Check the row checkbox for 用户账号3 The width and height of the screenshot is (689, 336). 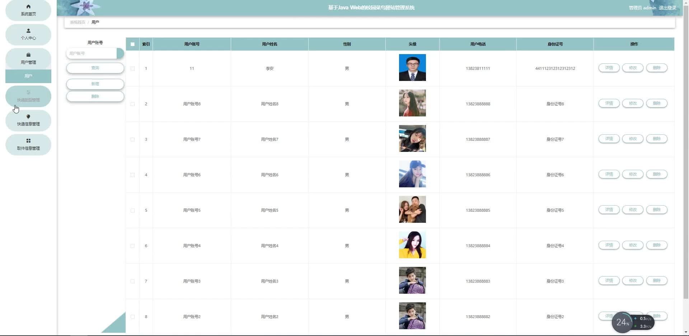coord(133,281)
